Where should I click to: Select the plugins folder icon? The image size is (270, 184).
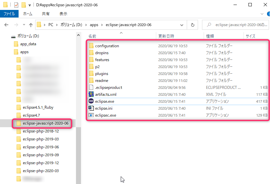point(91,74)
